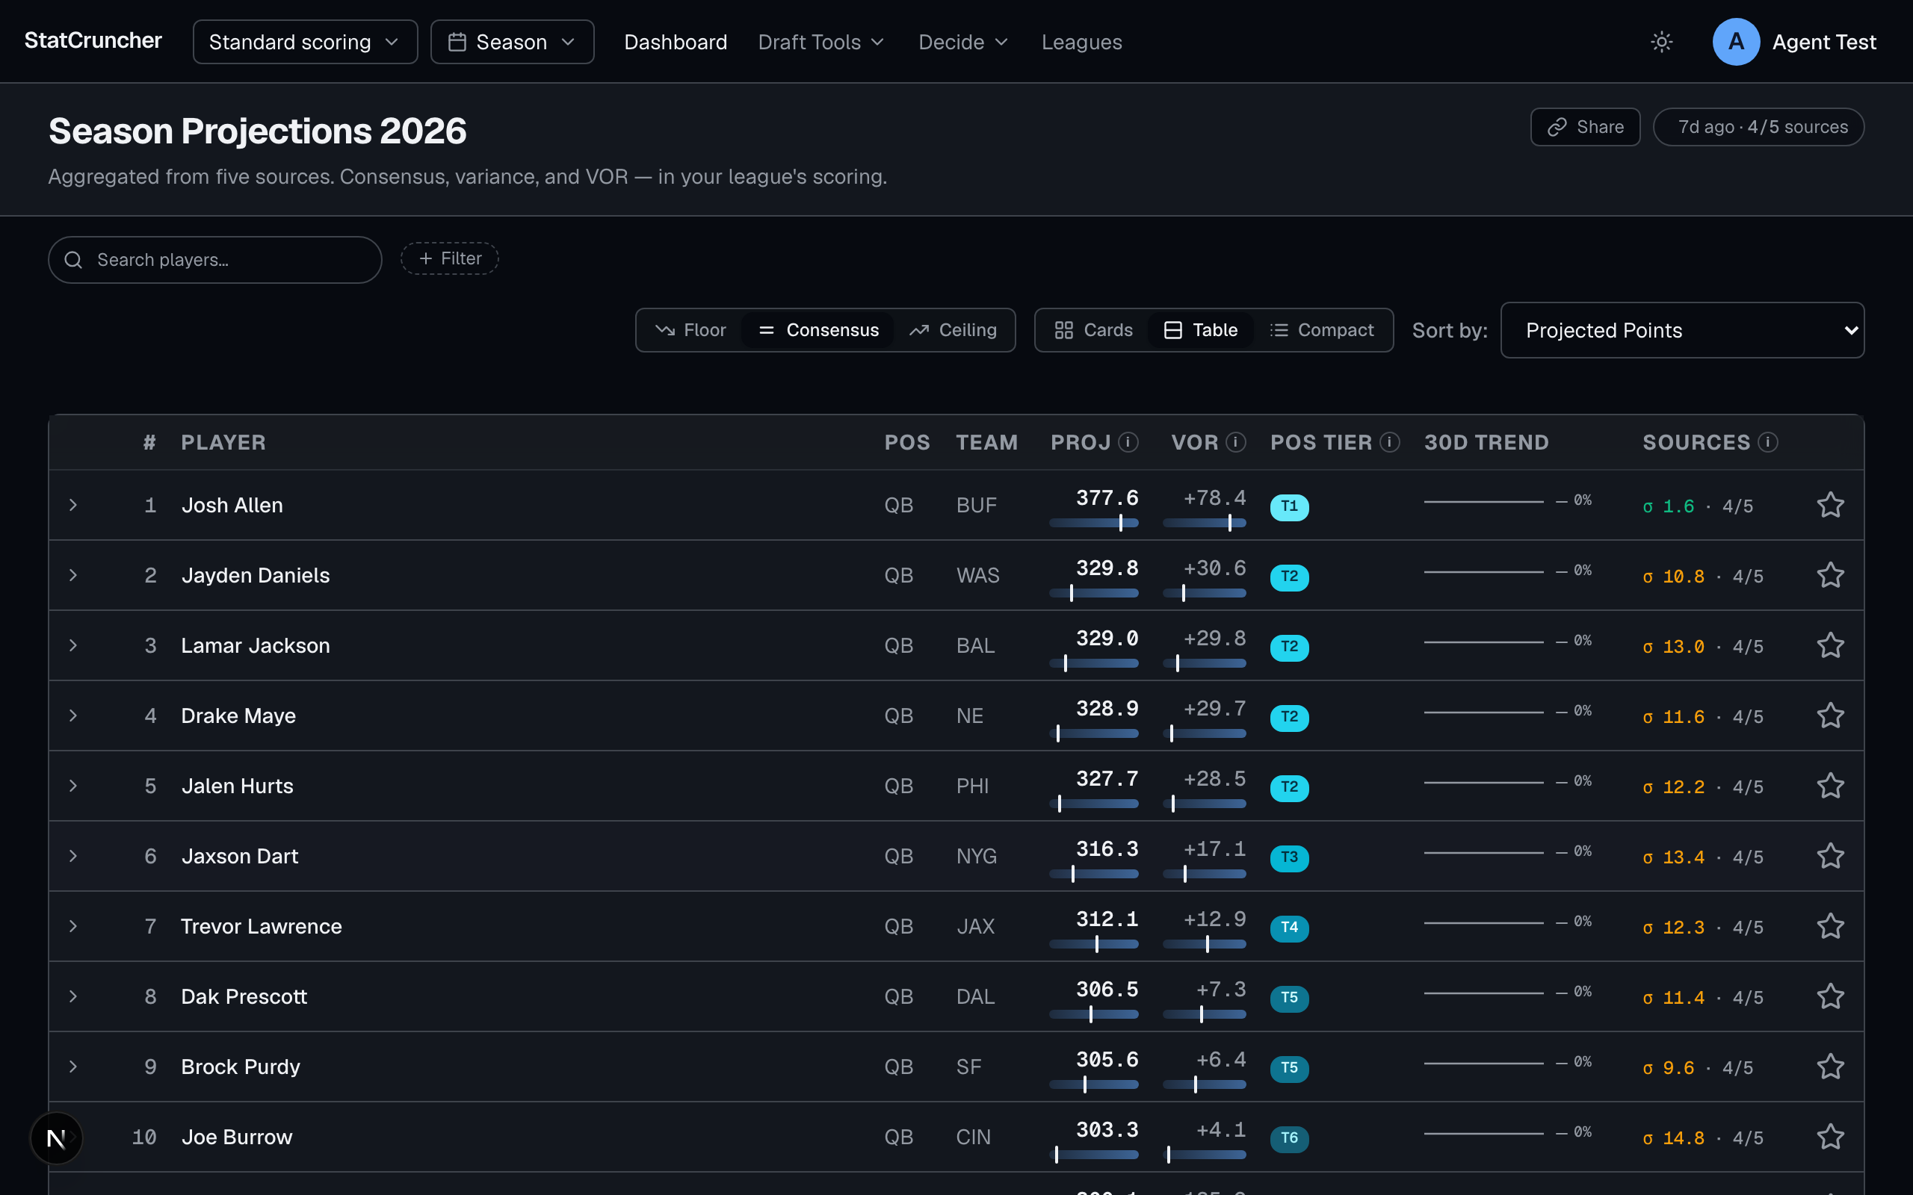The width and height of the screenshot is (1913, 1195).
Task: Star Joe Burrow as favorite
Action: [1830, 1137]
